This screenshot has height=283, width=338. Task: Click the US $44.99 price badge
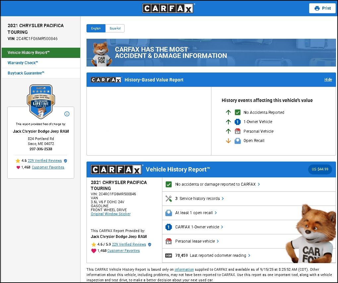[320, 169]
